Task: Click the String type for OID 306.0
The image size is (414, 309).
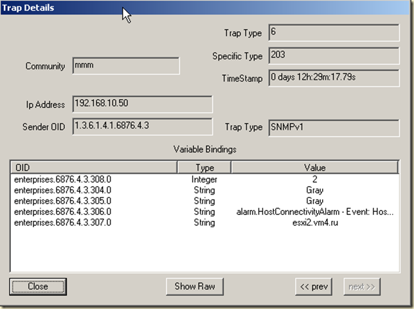Action: pyautogui.click(x=204, y=212)
